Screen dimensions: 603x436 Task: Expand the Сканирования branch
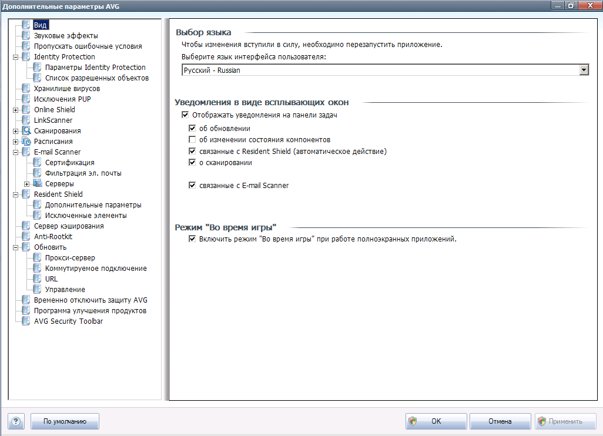pyautogui.click(x=16, y=131)
